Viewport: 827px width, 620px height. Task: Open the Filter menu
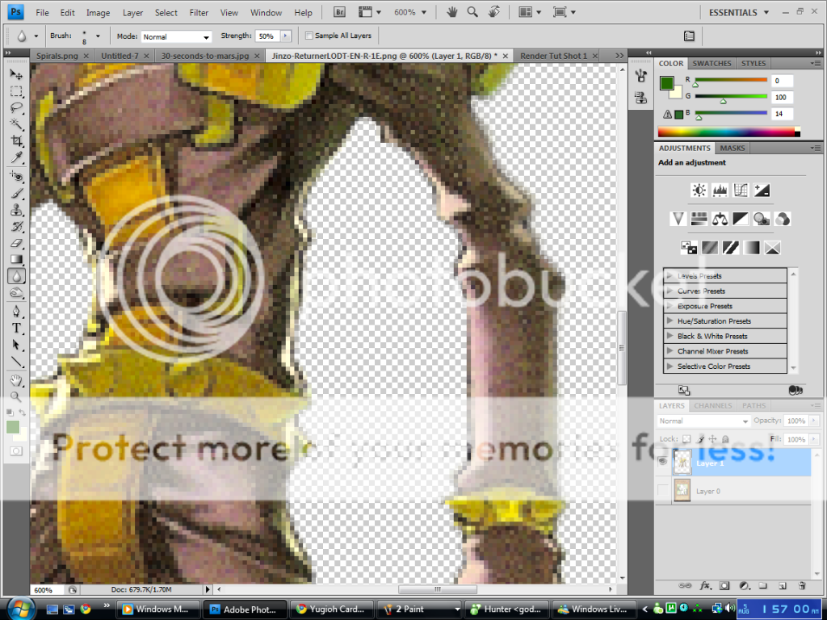coord(199,12)
